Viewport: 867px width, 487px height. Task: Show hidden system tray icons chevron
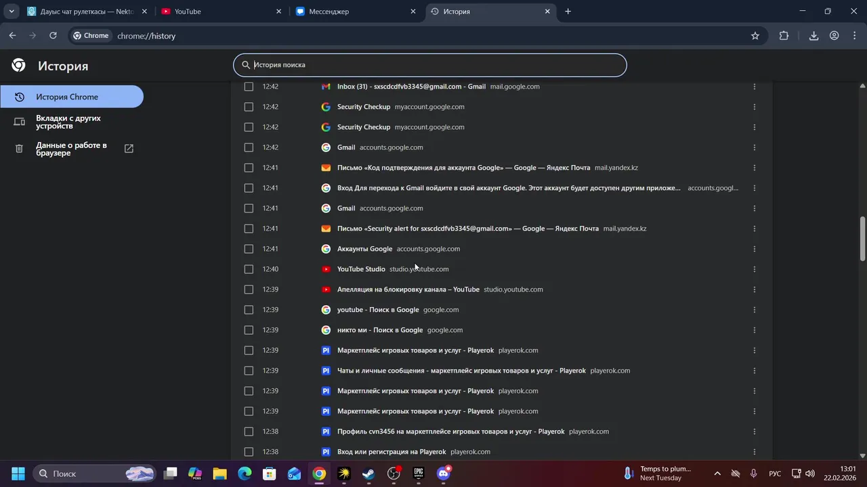(717, 473)
